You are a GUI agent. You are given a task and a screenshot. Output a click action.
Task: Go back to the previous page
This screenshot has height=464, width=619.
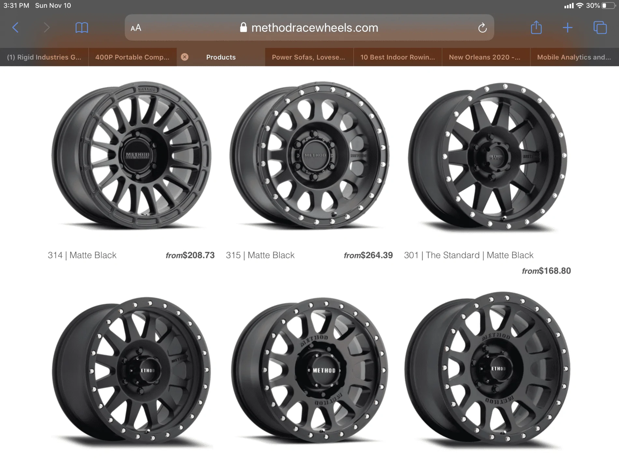click(15, 27)
